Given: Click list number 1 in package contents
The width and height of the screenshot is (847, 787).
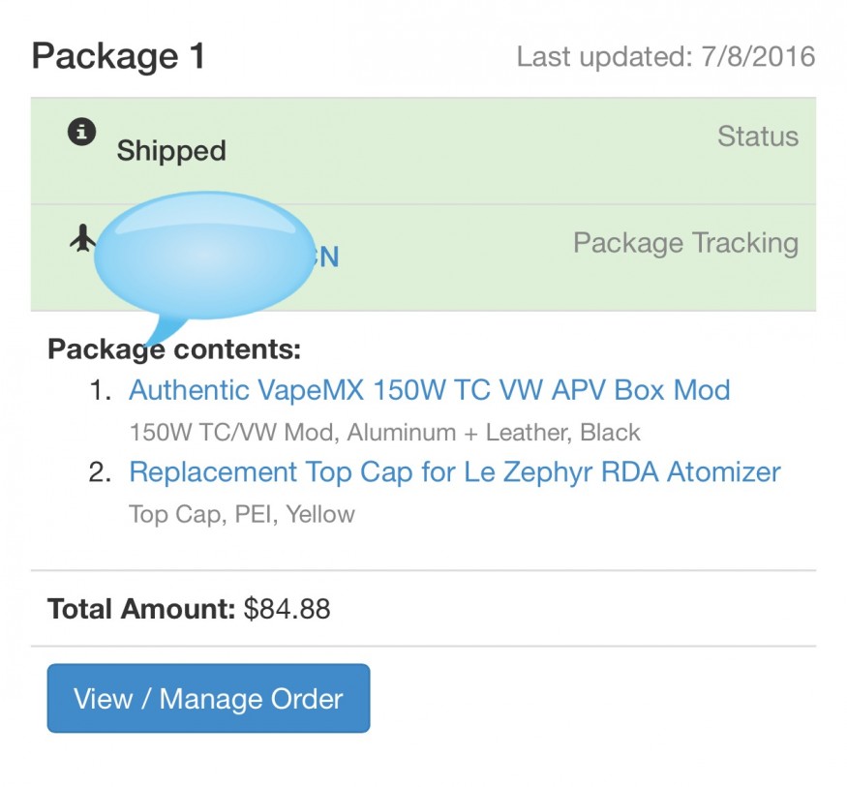Looking at the screenshot, I should pyautogui.click(x=101, y=390).
